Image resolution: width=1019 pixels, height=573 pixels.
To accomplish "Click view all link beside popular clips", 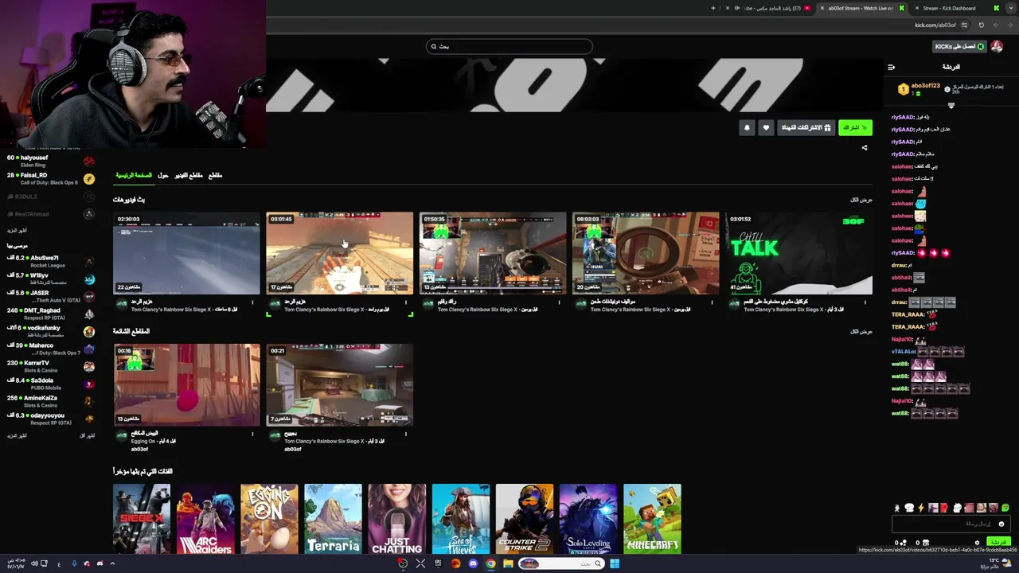I will tap(861, 331).
